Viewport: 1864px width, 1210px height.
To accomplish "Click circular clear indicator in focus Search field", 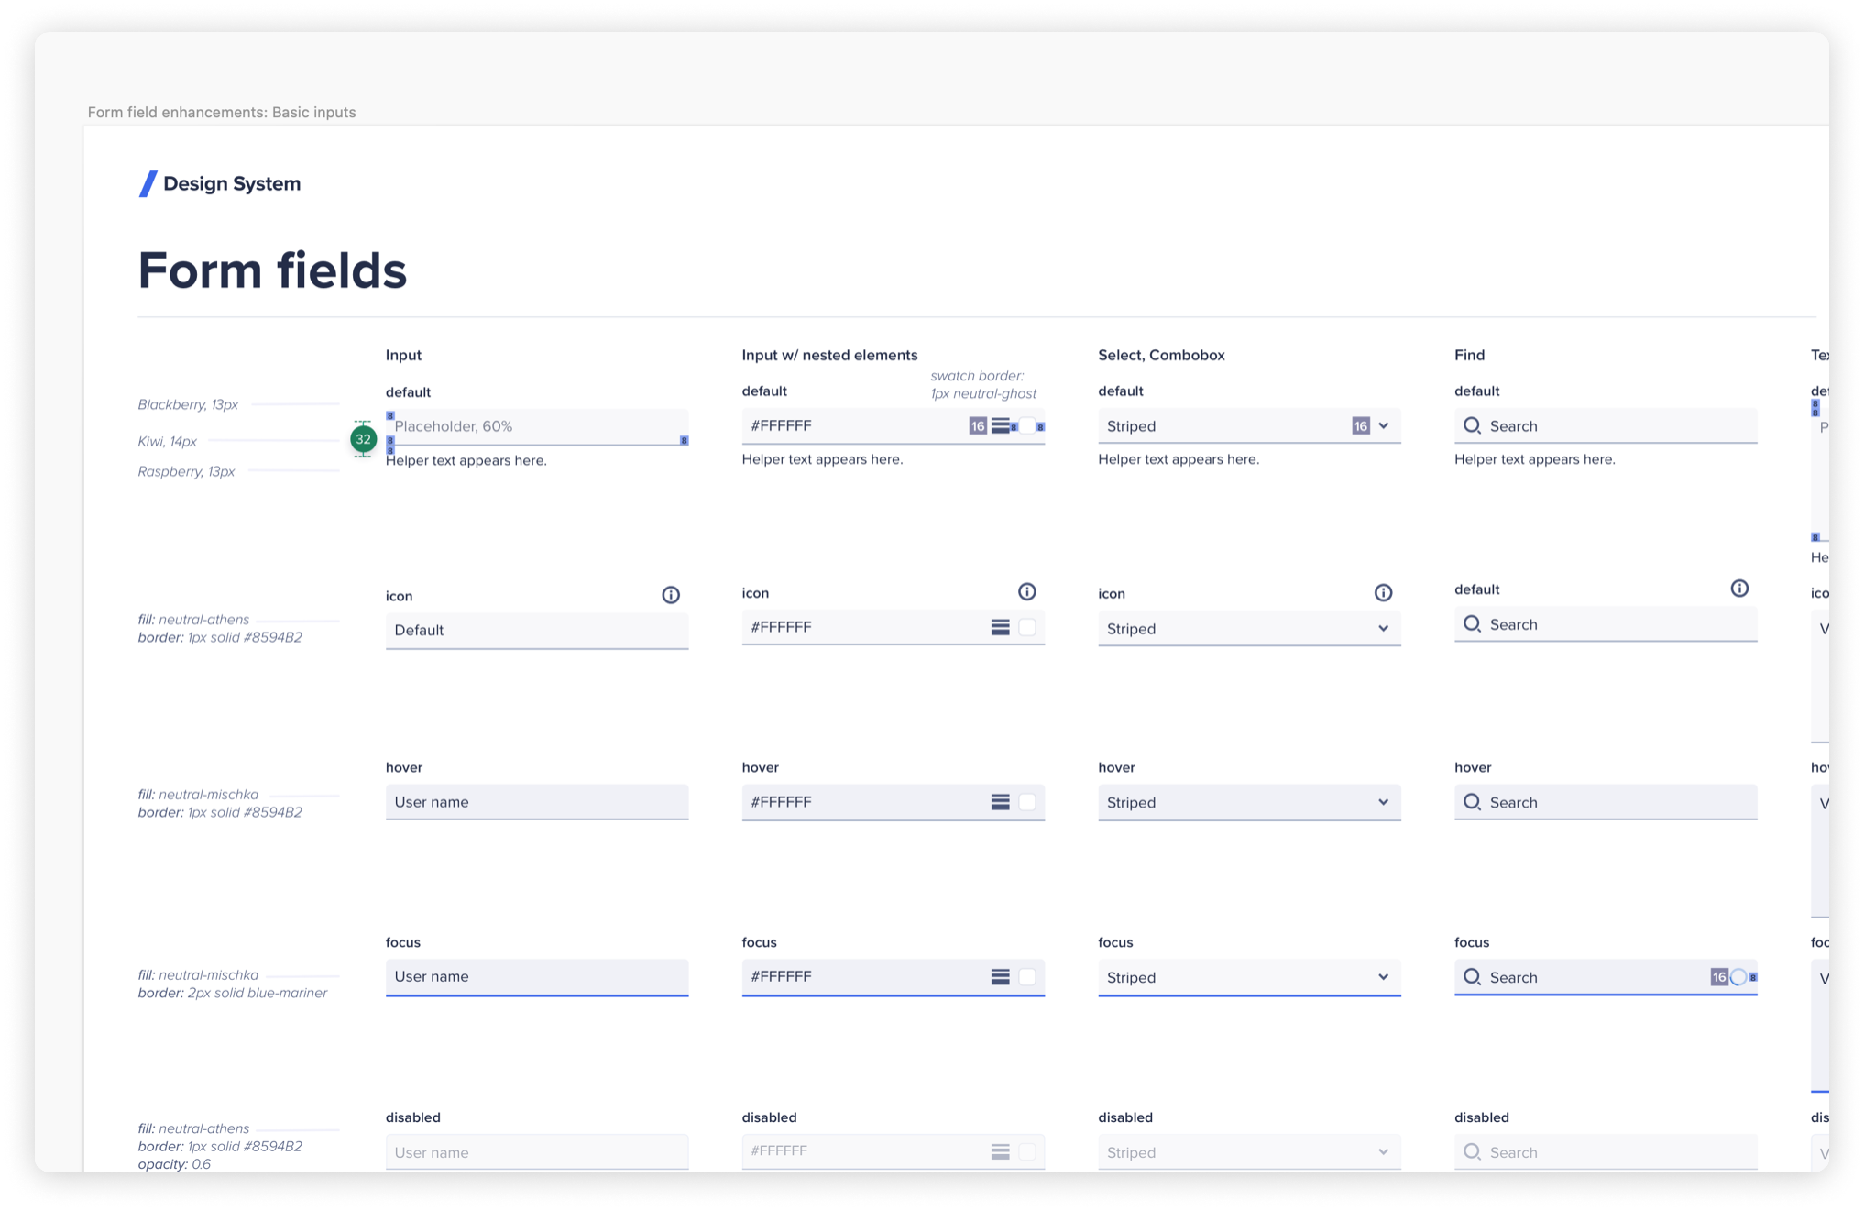I will coord(1738,977).
